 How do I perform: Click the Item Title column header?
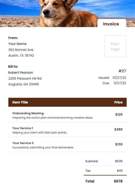pos(20,102)
